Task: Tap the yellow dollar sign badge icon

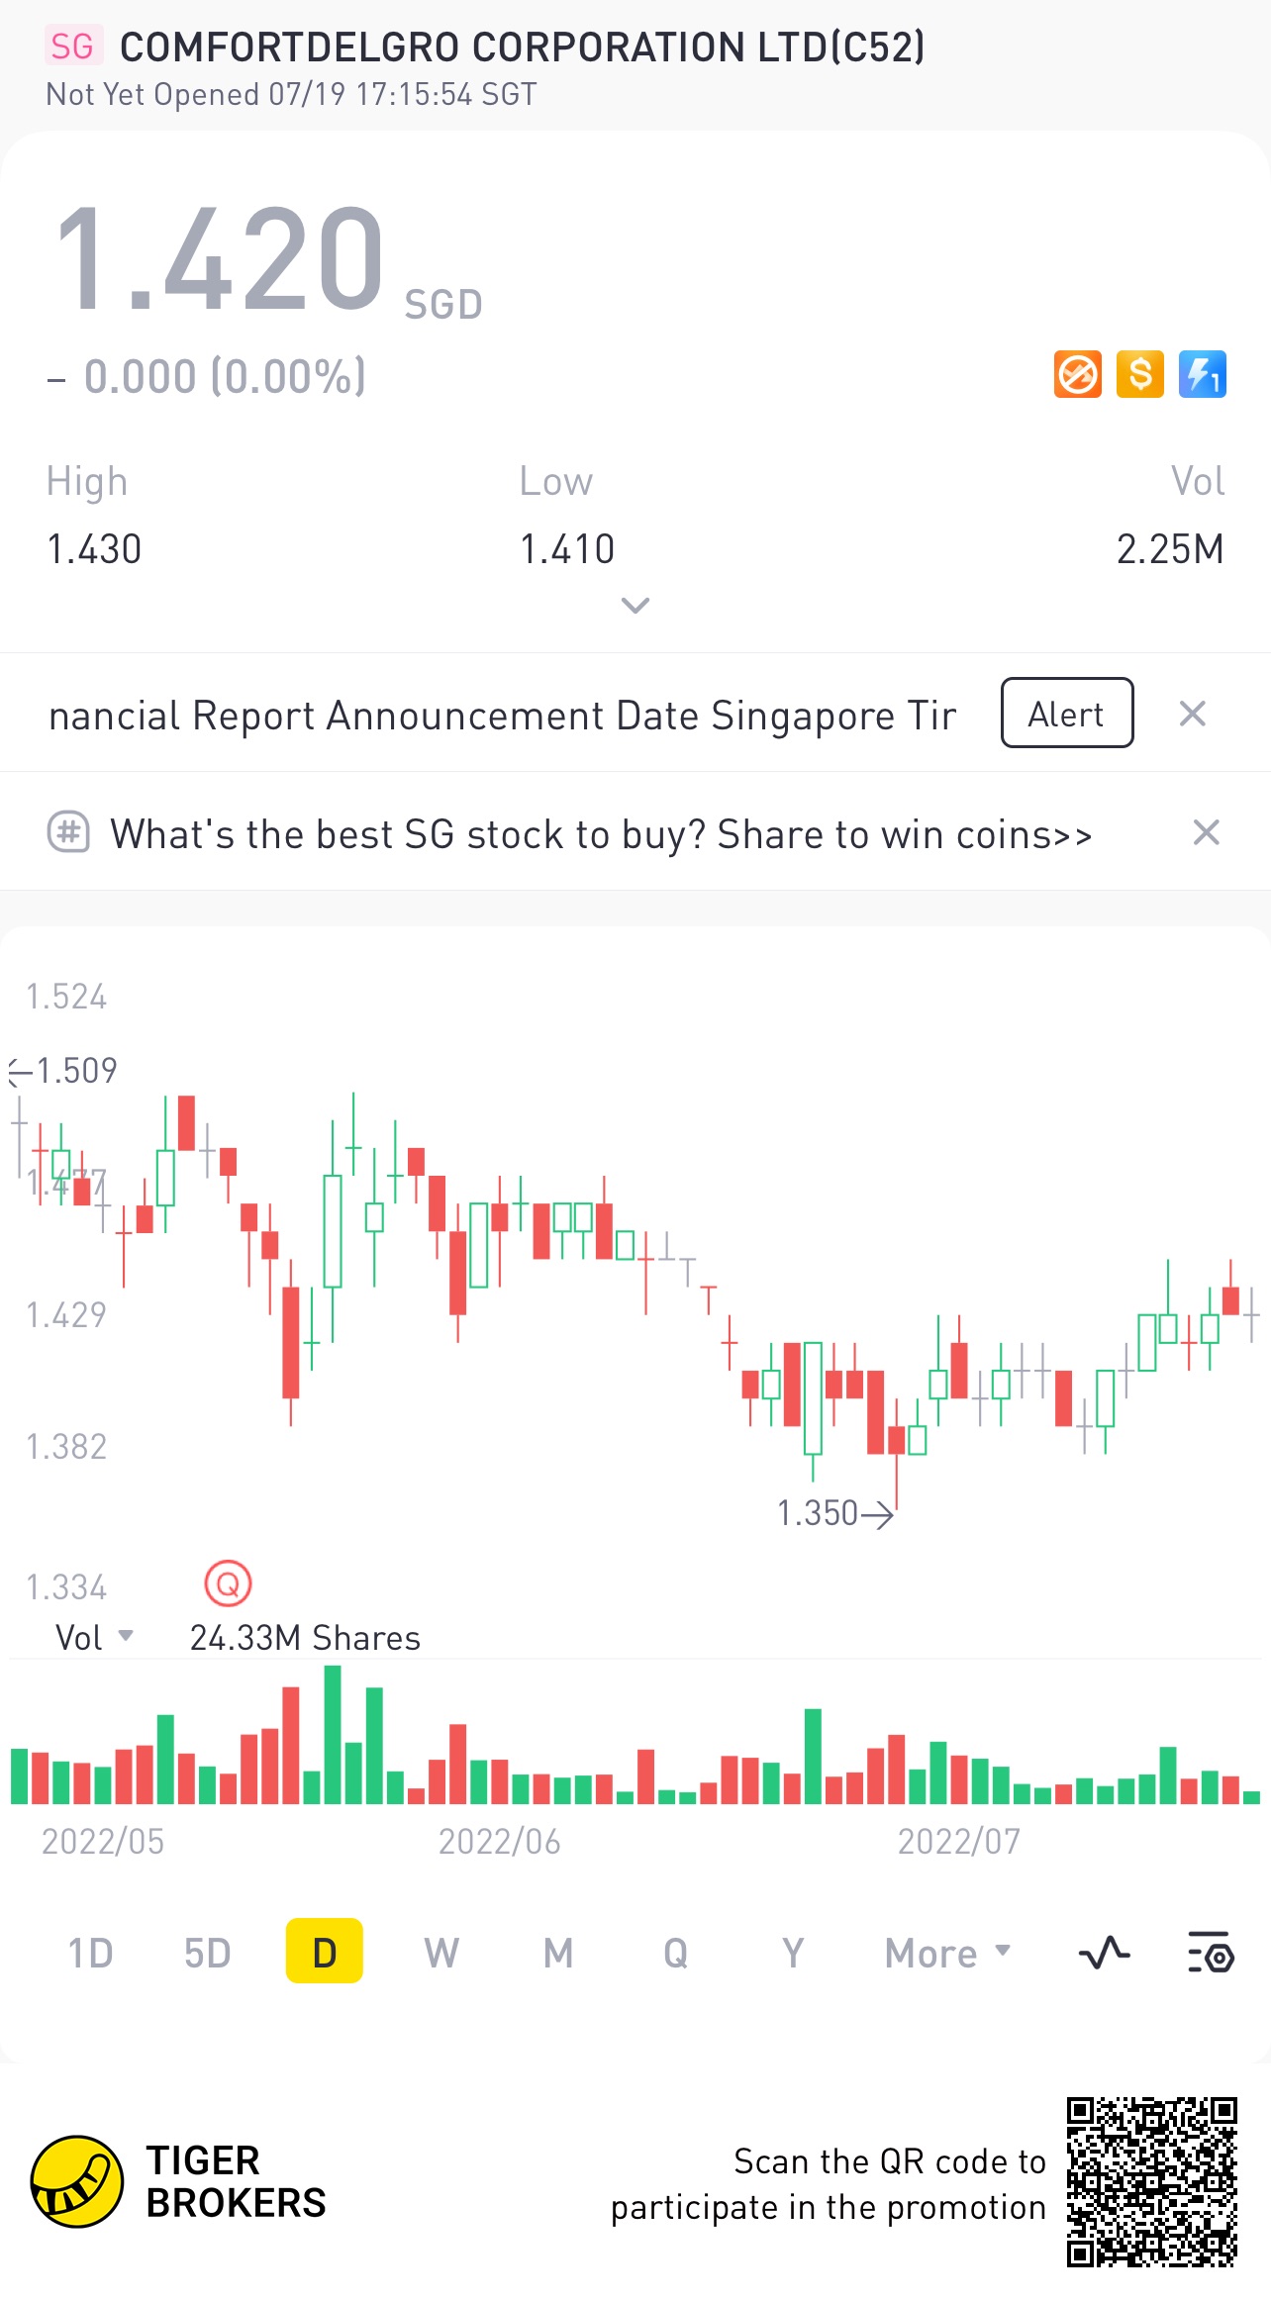Action: [1140, 375]
